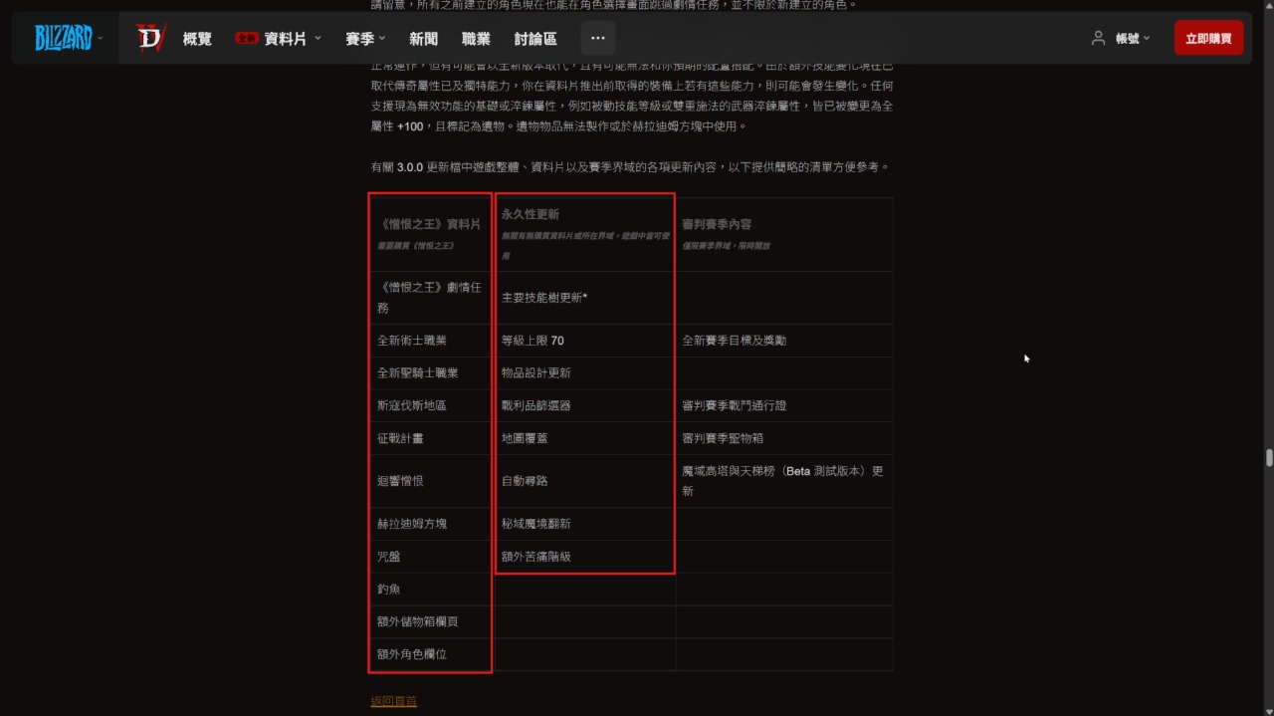This screenshot has height=716, width=1274.
Task: Click the 返回頁首 back-to-top link
Action: click(393, 701)
